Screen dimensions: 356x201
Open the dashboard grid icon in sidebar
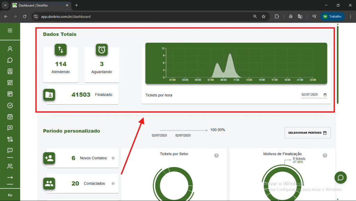point(10,83)
